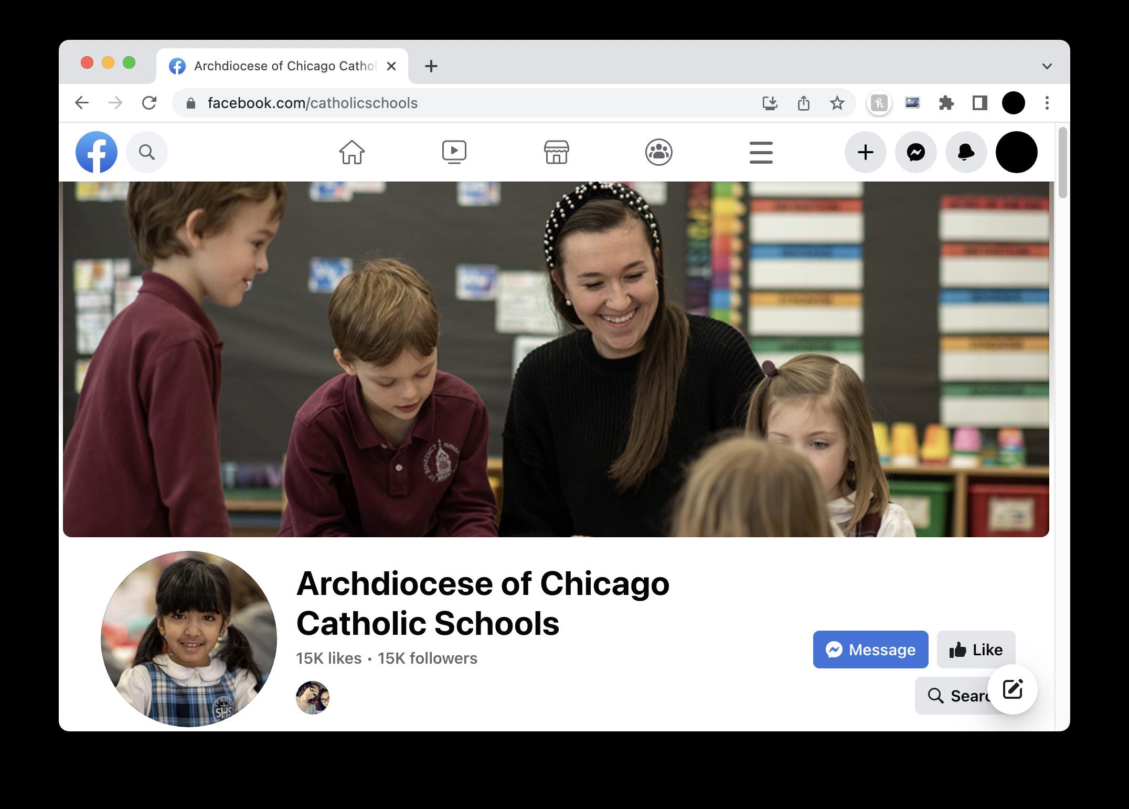Open the Chrome tab search chevron
Screen dimensions: 1129x809
(1047, 66)
